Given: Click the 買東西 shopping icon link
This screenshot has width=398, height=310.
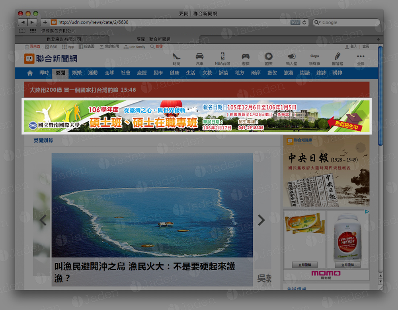Looking at the screenshot, I should coord(33,46).
